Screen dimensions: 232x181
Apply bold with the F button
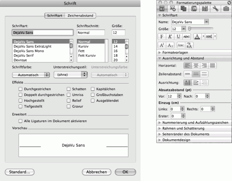click(x=162, y=36)
